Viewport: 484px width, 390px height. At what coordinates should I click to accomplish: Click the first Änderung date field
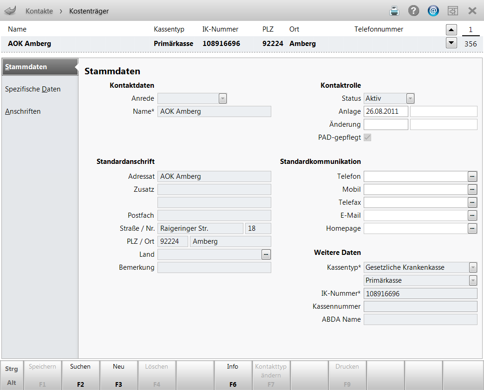point(386,124)
